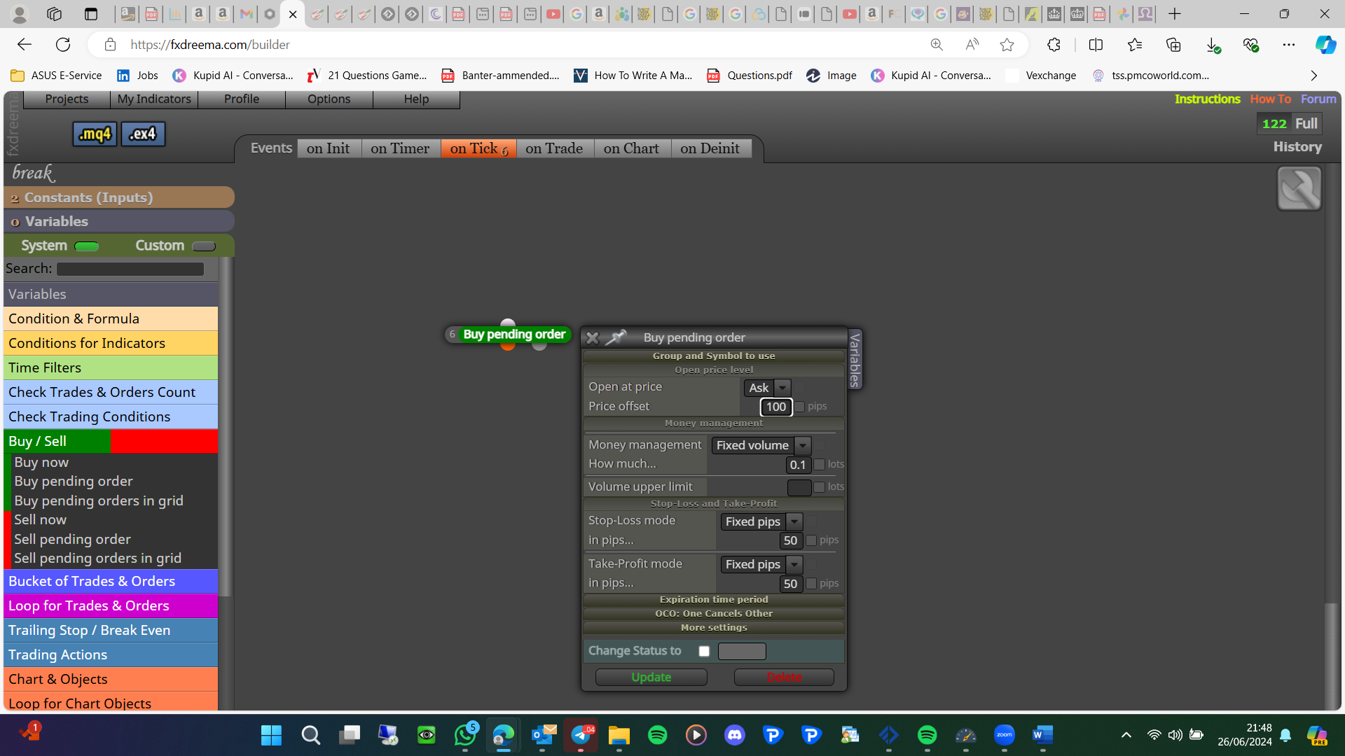Open the Stop-Loss mode dropdown
Viewport: 1345px width, 756px height.
click(761, 521)
